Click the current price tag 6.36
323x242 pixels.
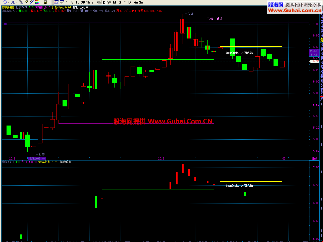[315, 61]
